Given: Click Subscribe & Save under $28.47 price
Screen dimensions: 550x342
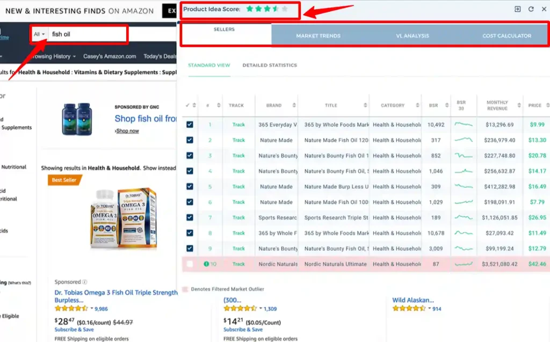Looking at the screenshot, I should point(74,329).
